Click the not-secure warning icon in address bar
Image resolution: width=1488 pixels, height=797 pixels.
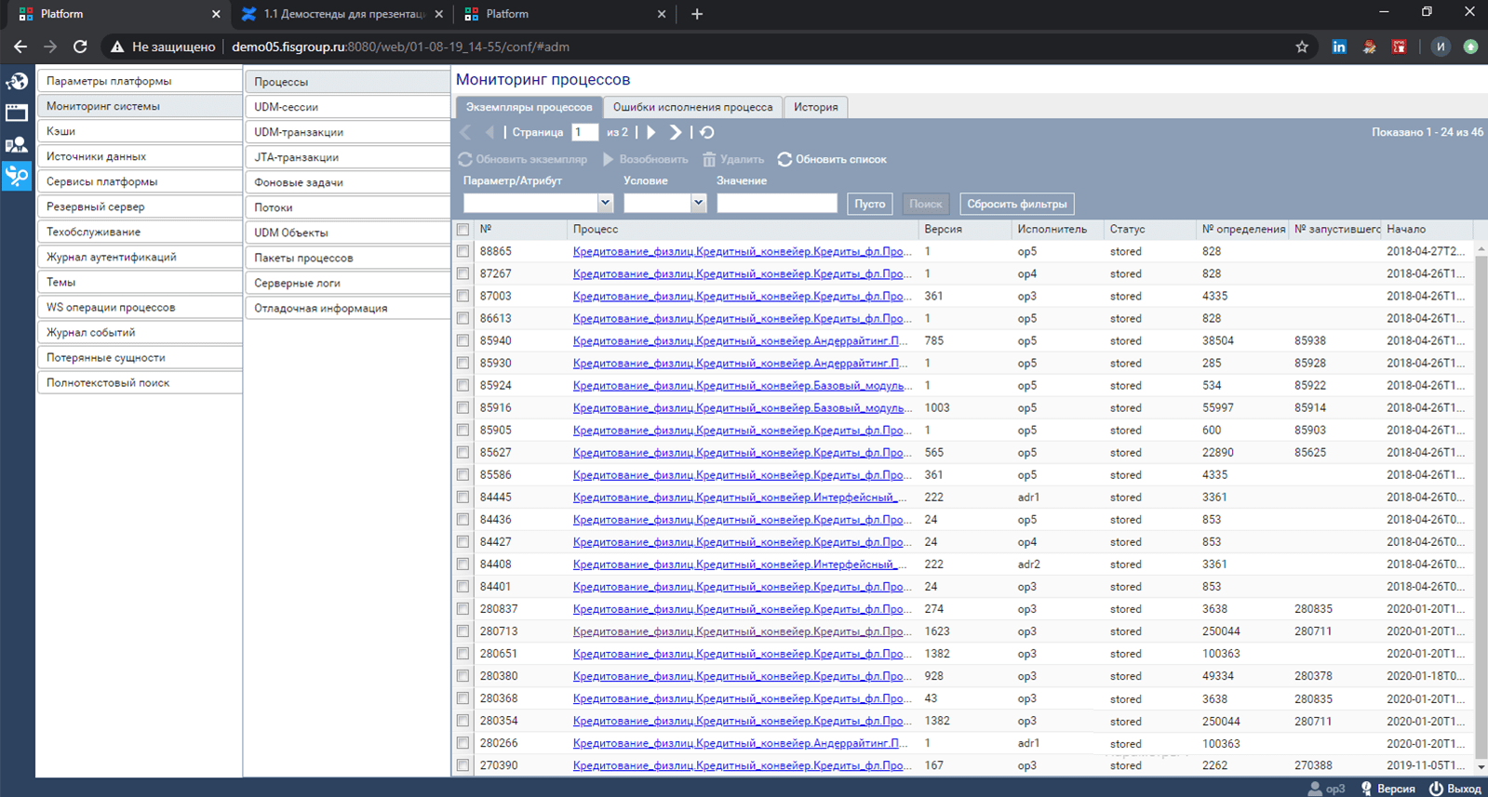117,46
